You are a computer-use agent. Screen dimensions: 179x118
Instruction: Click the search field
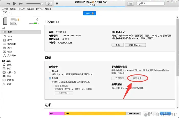[x=150, y=4]
